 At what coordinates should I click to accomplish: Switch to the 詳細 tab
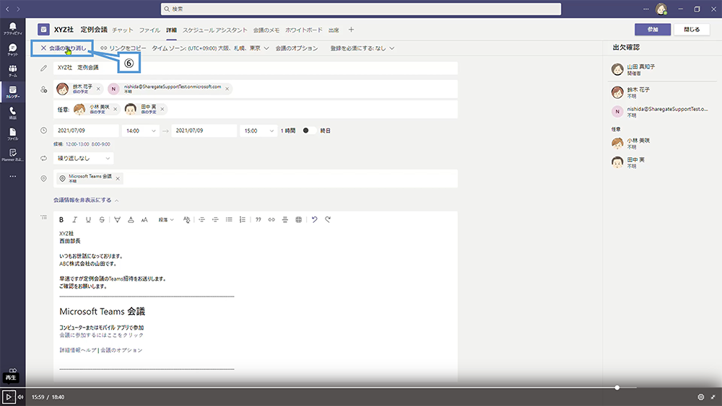[x=171, y=30]
